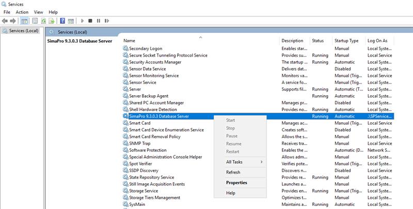Click the Pause Service toolbar icon
This screenshot has width=413, height=209.
(x=98, y=21)
